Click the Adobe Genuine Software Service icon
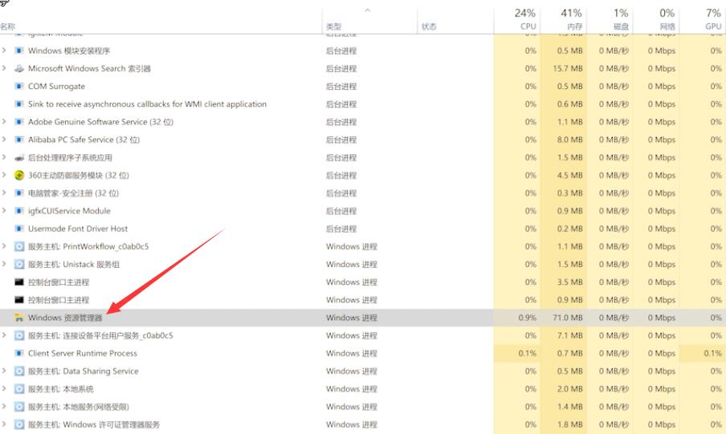The image size is (726, 434). click(19, 122)
